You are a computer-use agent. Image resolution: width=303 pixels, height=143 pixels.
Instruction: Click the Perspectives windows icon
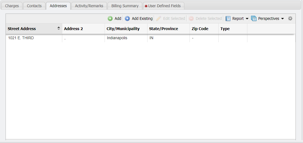[254, 18]
